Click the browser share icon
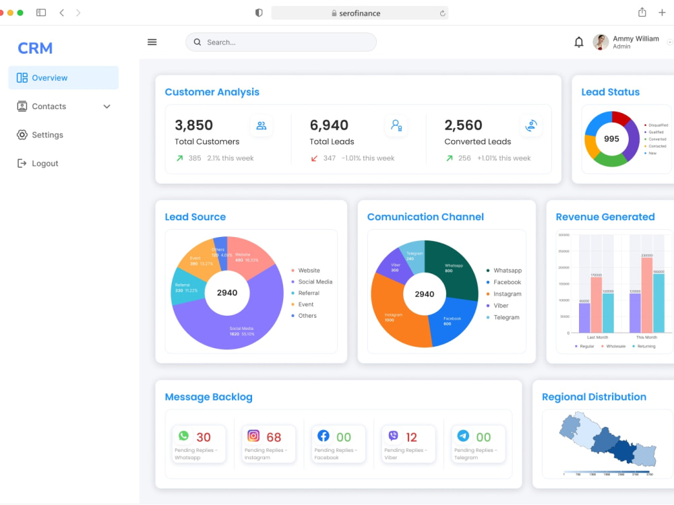This screenshot has height=505, width=674. 642,12
